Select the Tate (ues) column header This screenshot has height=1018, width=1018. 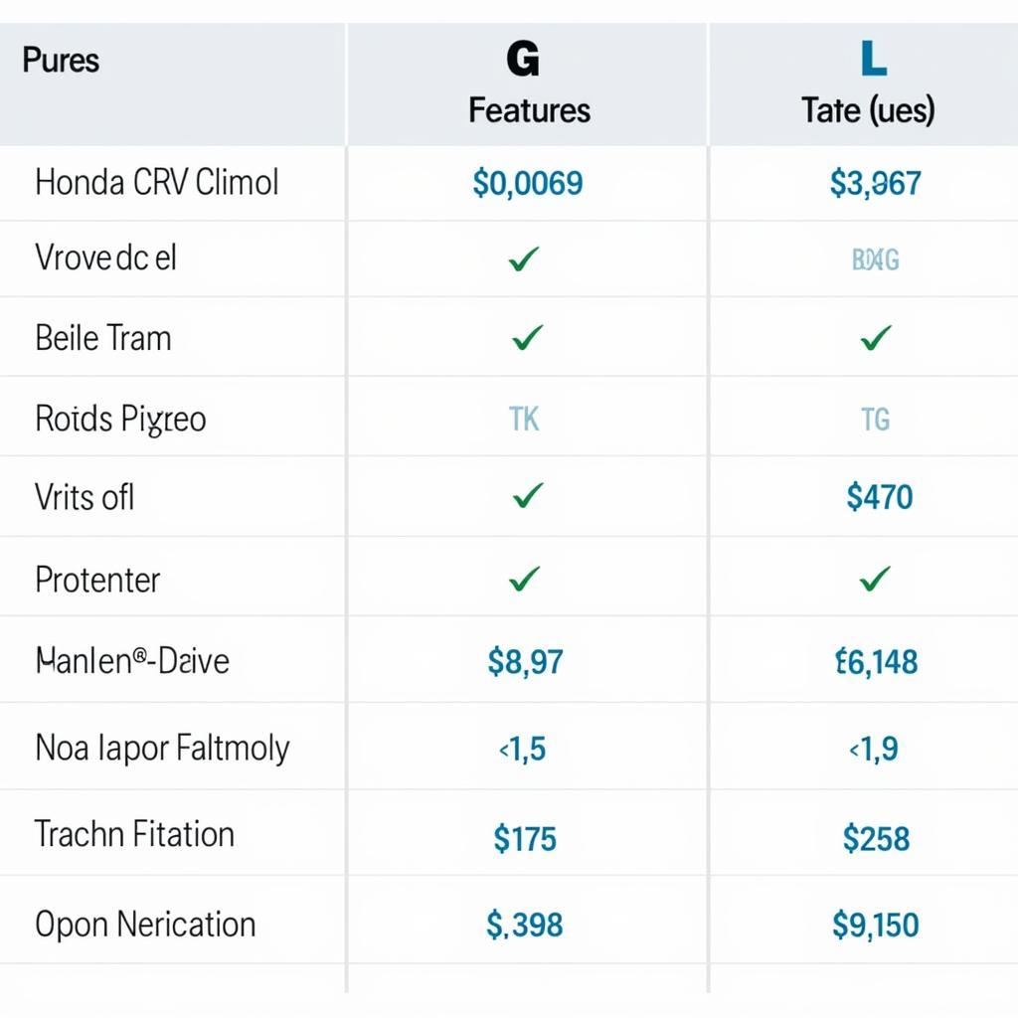pyautogui.click(x=868, y=109)
